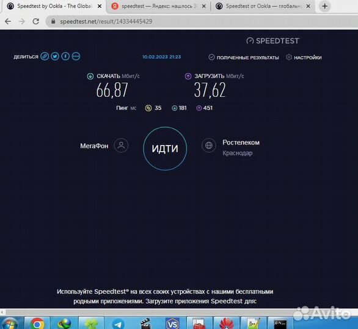Click the Краснодар server location
The height and width of the screenshot is (329, 358).
tap(238, 153)
